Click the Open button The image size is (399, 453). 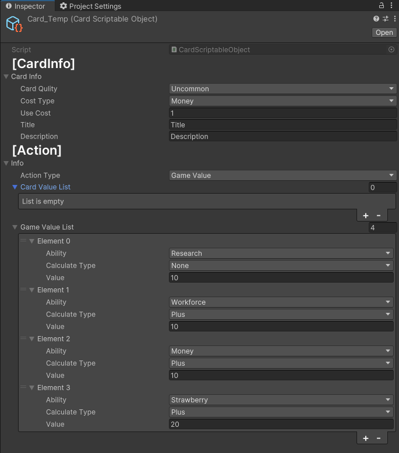[x=384, y=33]
